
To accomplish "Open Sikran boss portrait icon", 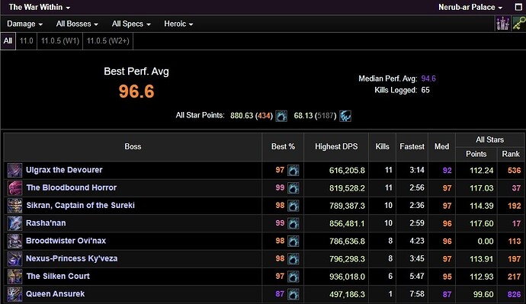I will coord(14,206).
